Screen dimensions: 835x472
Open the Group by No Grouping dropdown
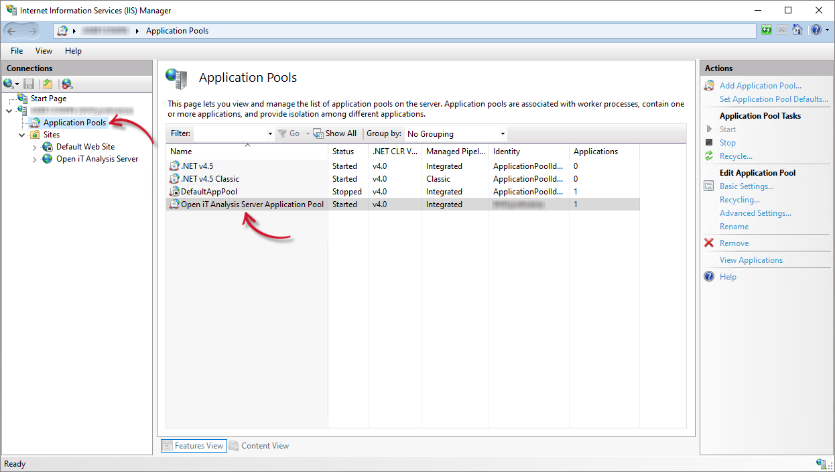(x=501, y=133)
